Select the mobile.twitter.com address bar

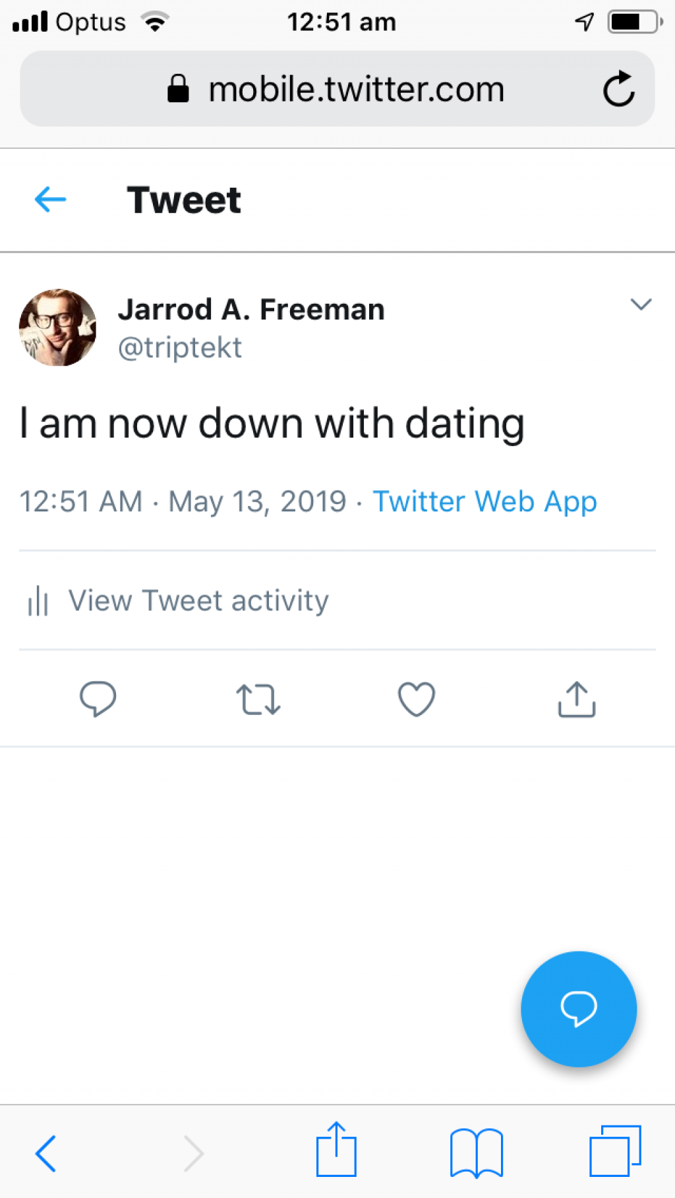337,89
